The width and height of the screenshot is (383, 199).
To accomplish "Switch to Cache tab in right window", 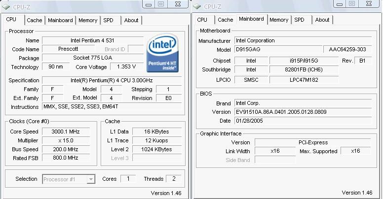I will click(x=225, y=20).
